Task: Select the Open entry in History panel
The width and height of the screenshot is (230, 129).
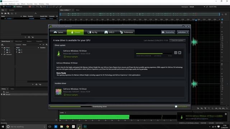Action: pyautogui.click(x=7, y=92)
